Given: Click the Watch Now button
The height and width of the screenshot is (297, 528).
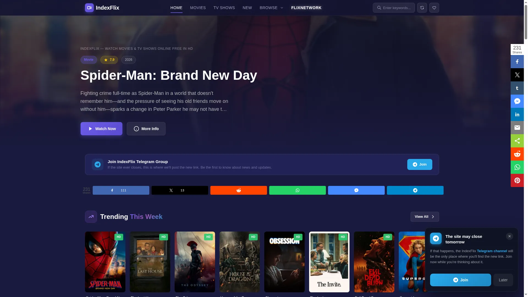Looking at the screenshot, I should pos(101,129).
